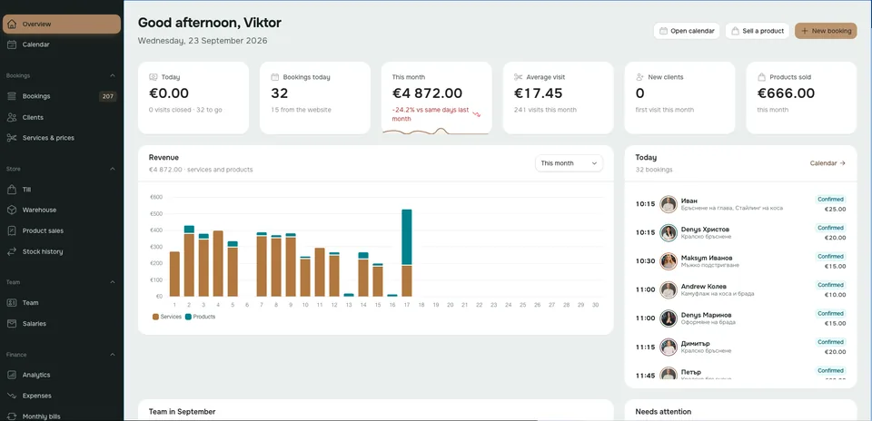872x421 pixels.
Task: Click the Salaries envelope icon in sidebar
Action: (12, 323)
